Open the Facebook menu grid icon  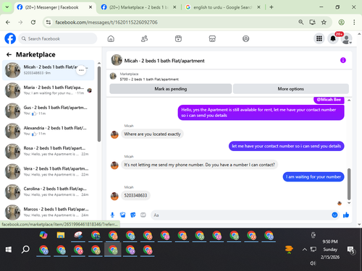click(x=319, y=38)
